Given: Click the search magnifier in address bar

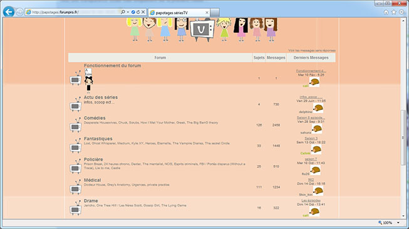Looking at the screenshot, I should point(123,12).
